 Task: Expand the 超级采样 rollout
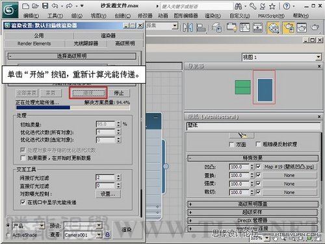click(253, 212)
